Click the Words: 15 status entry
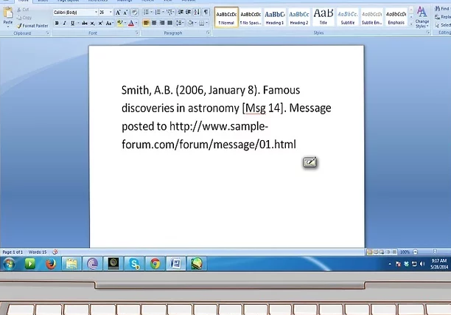Image resolution: width=451 pixels, height=315 pixels. (38, 252)
